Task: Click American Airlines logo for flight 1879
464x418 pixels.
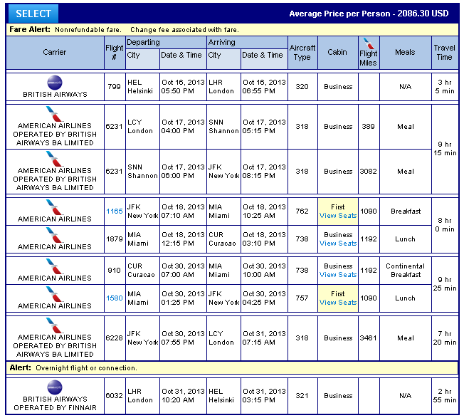Action: [55, 234]
